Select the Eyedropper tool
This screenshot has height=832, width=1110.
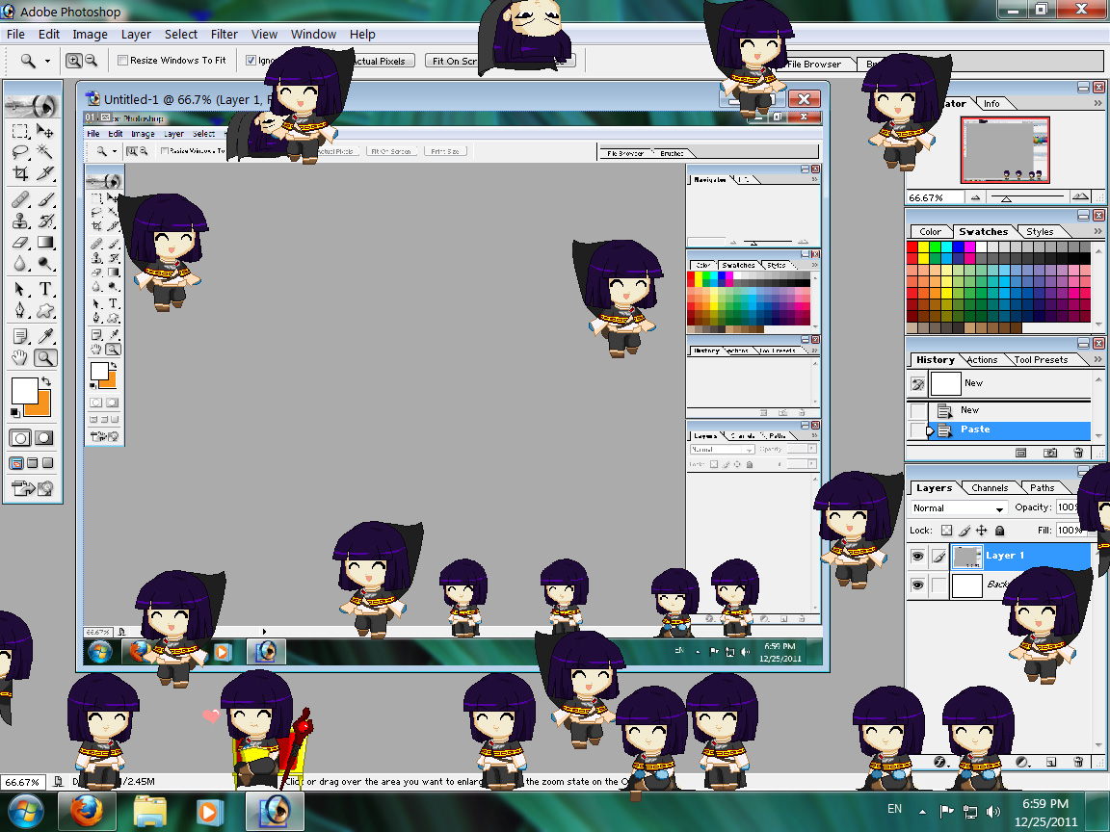[x=44, y=336]
